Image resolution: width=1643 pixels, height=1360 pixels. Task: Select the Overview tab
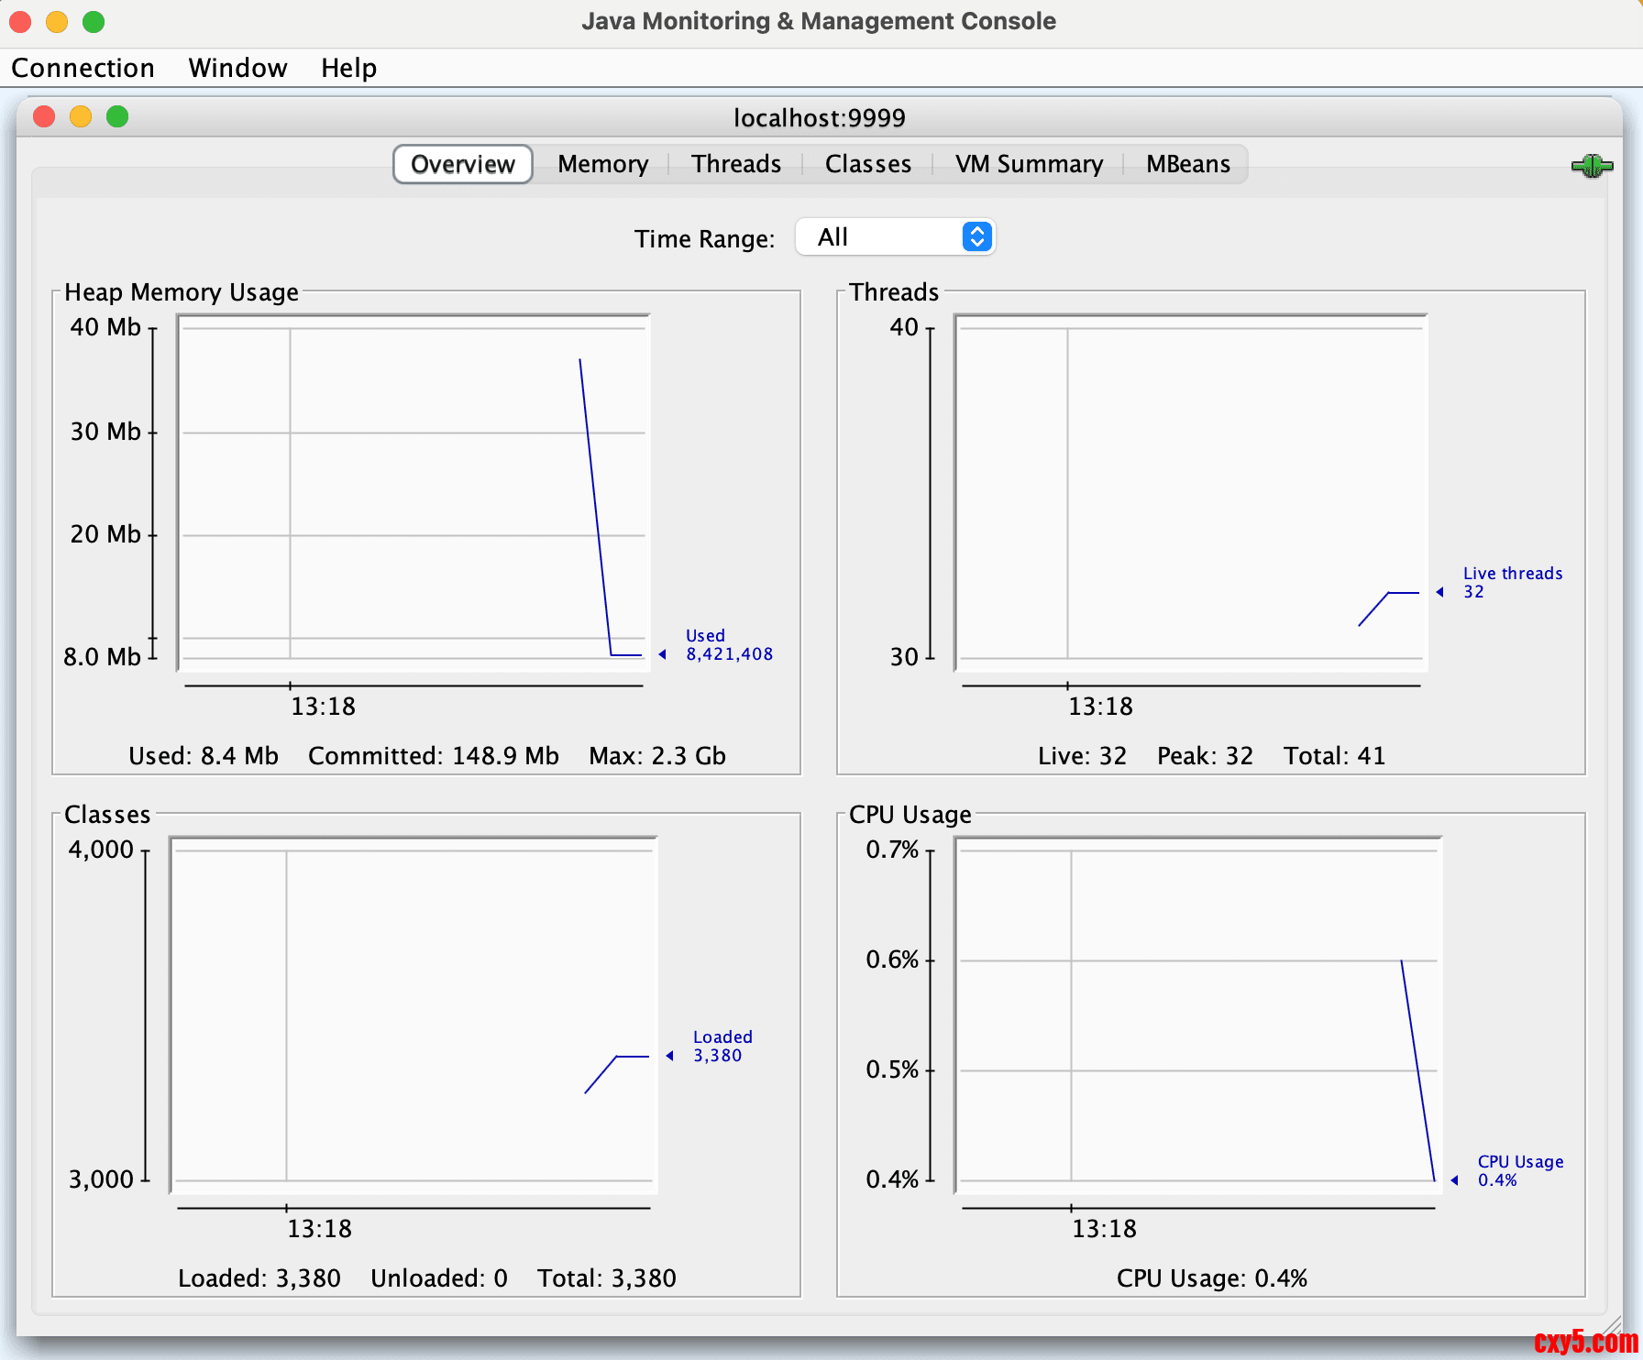click(463, 165)
